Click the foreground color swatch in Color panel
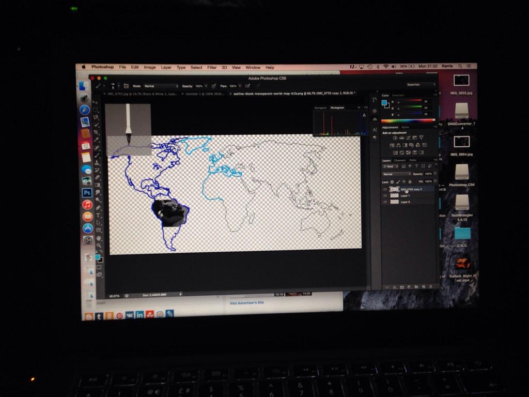529x397 pixels. (x=384, y=103)
